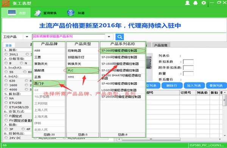Select release type NA radio button
227x148 pixels.
[6, 98]
